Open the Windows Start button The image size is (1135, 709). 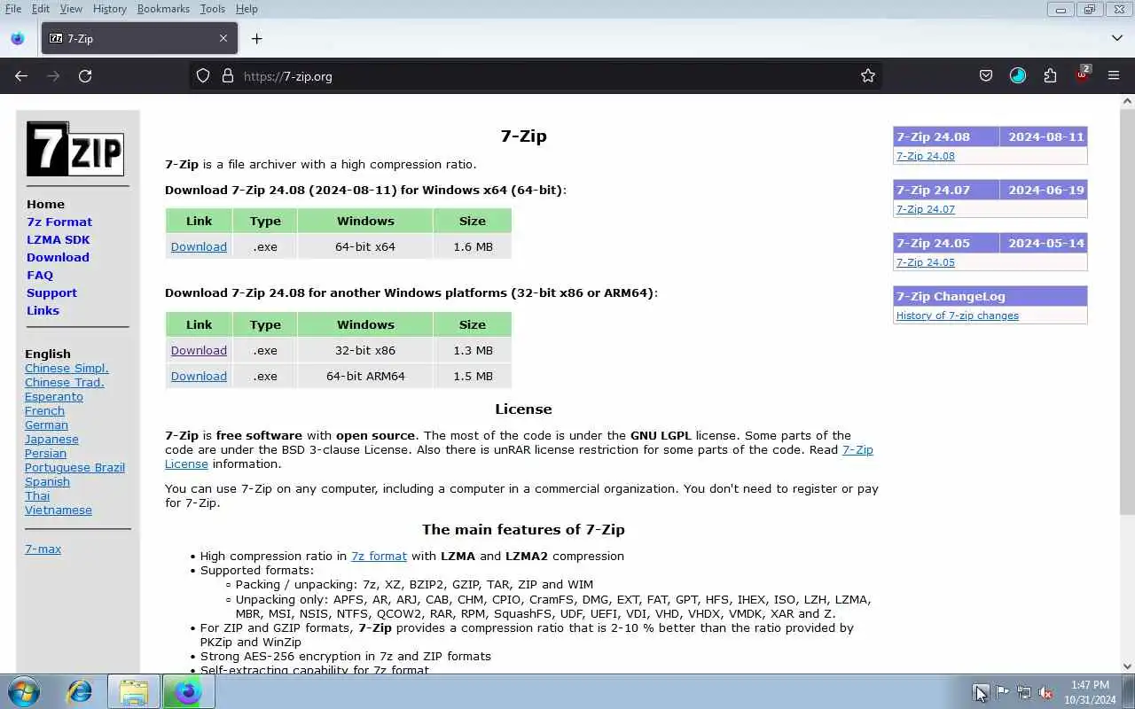pyautogui.click(x=24, y=692)
